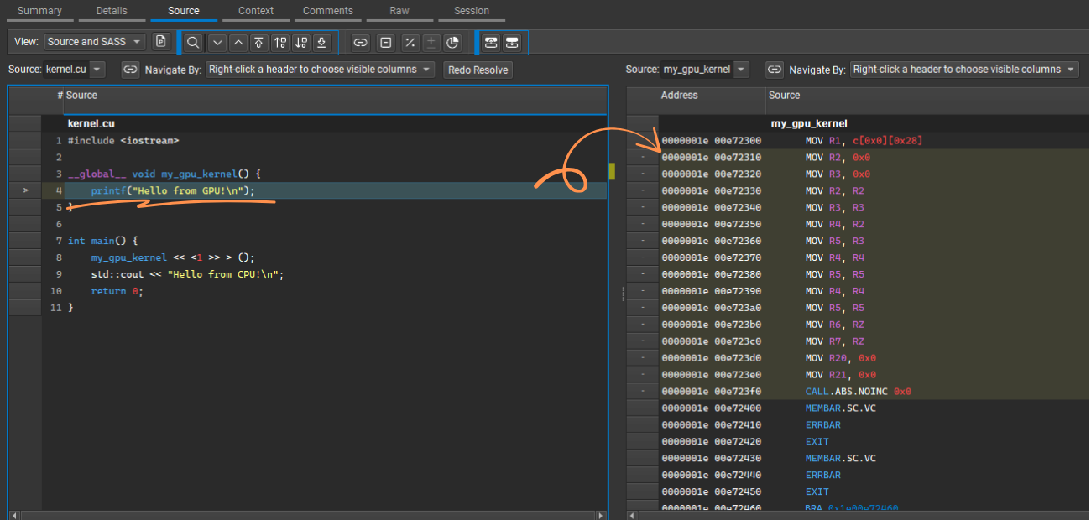The height and width of the screenshot is (520, 1091).
Task: Open the Comments tab
Action: [x=328, y=11]
